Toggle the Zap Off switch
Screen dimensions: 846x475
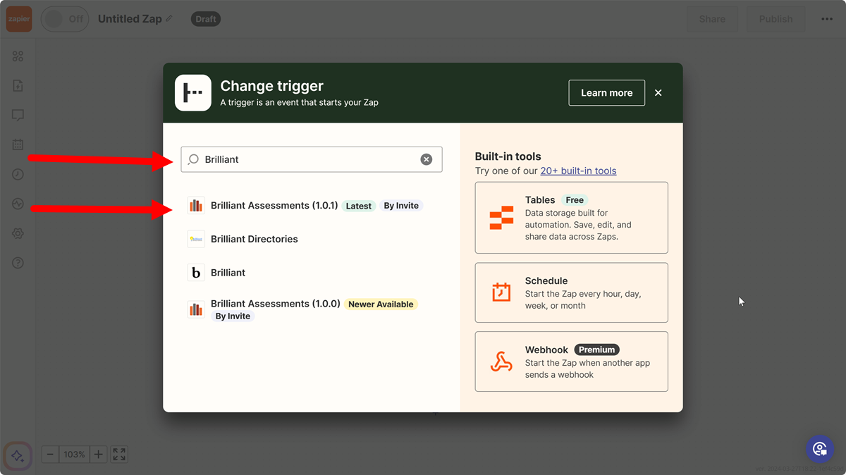(x=64, y=19)
